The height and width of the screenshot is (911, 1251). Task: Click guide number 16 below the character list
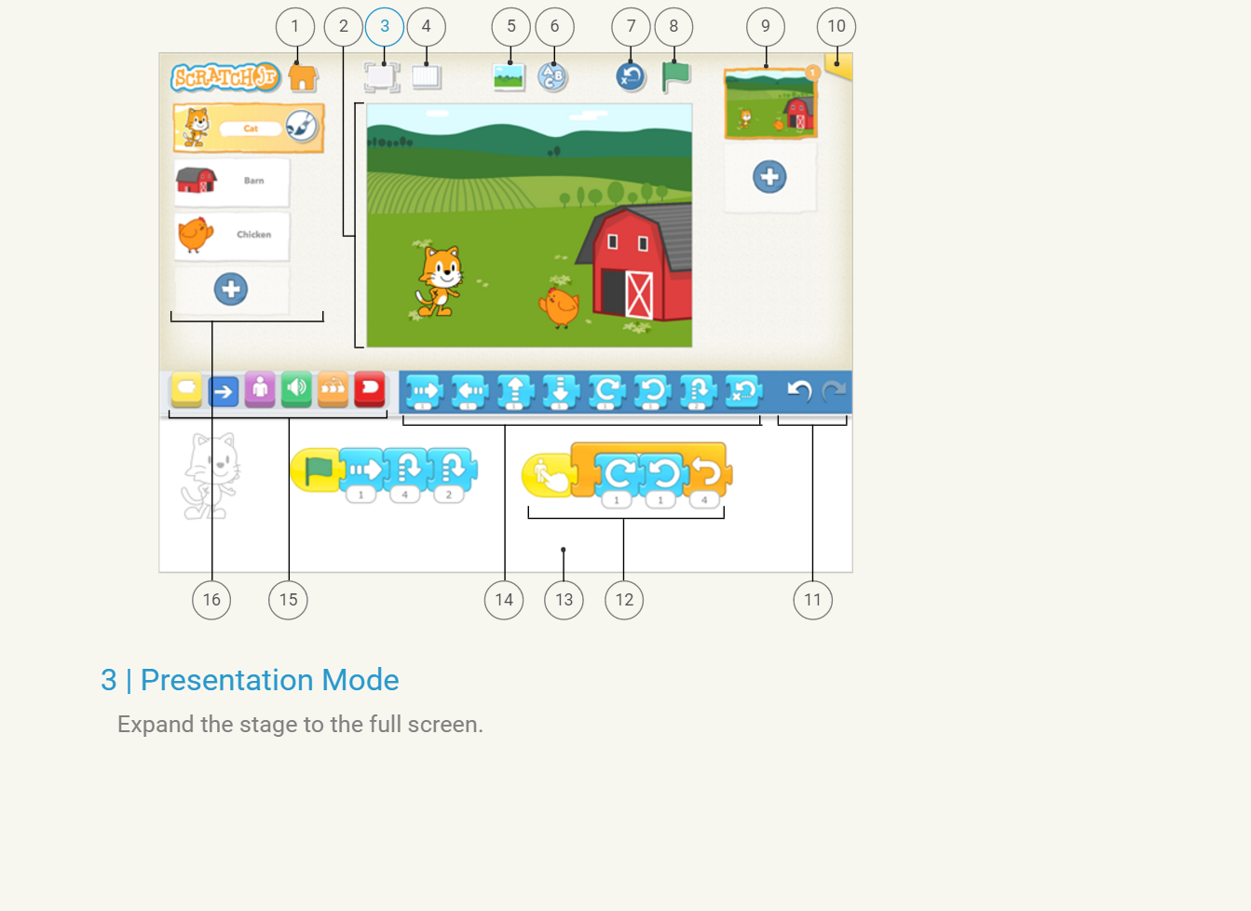click(x=211, y=600)
